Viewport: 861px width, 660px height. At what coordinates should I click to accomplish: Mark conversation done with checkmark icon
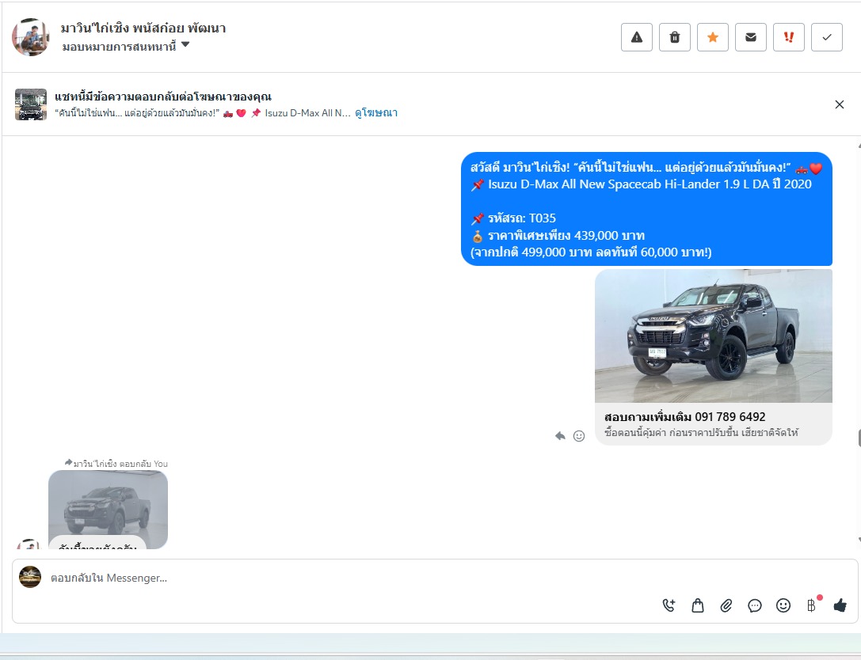pyautogui.click(x=827, y=37)
